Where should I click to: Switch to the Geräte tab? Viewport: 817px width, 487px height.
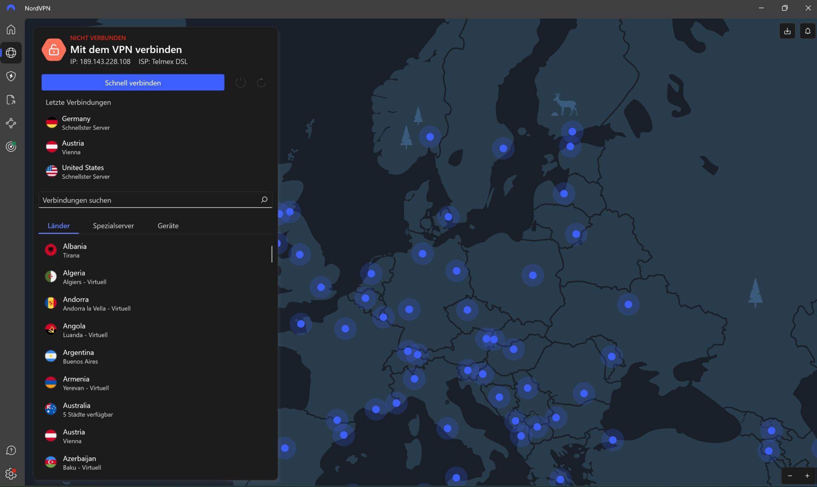click(x=168, y=226)
